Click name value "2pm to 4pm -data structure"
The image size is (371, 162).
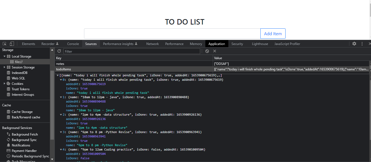[x=102, y=128]
